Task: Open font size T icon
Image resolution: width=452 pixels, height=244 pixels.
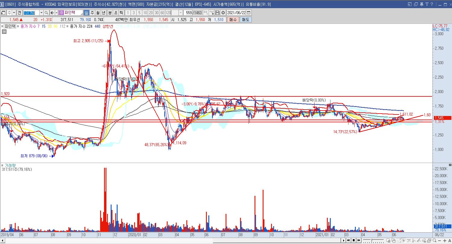Action: tap(427, 4)
